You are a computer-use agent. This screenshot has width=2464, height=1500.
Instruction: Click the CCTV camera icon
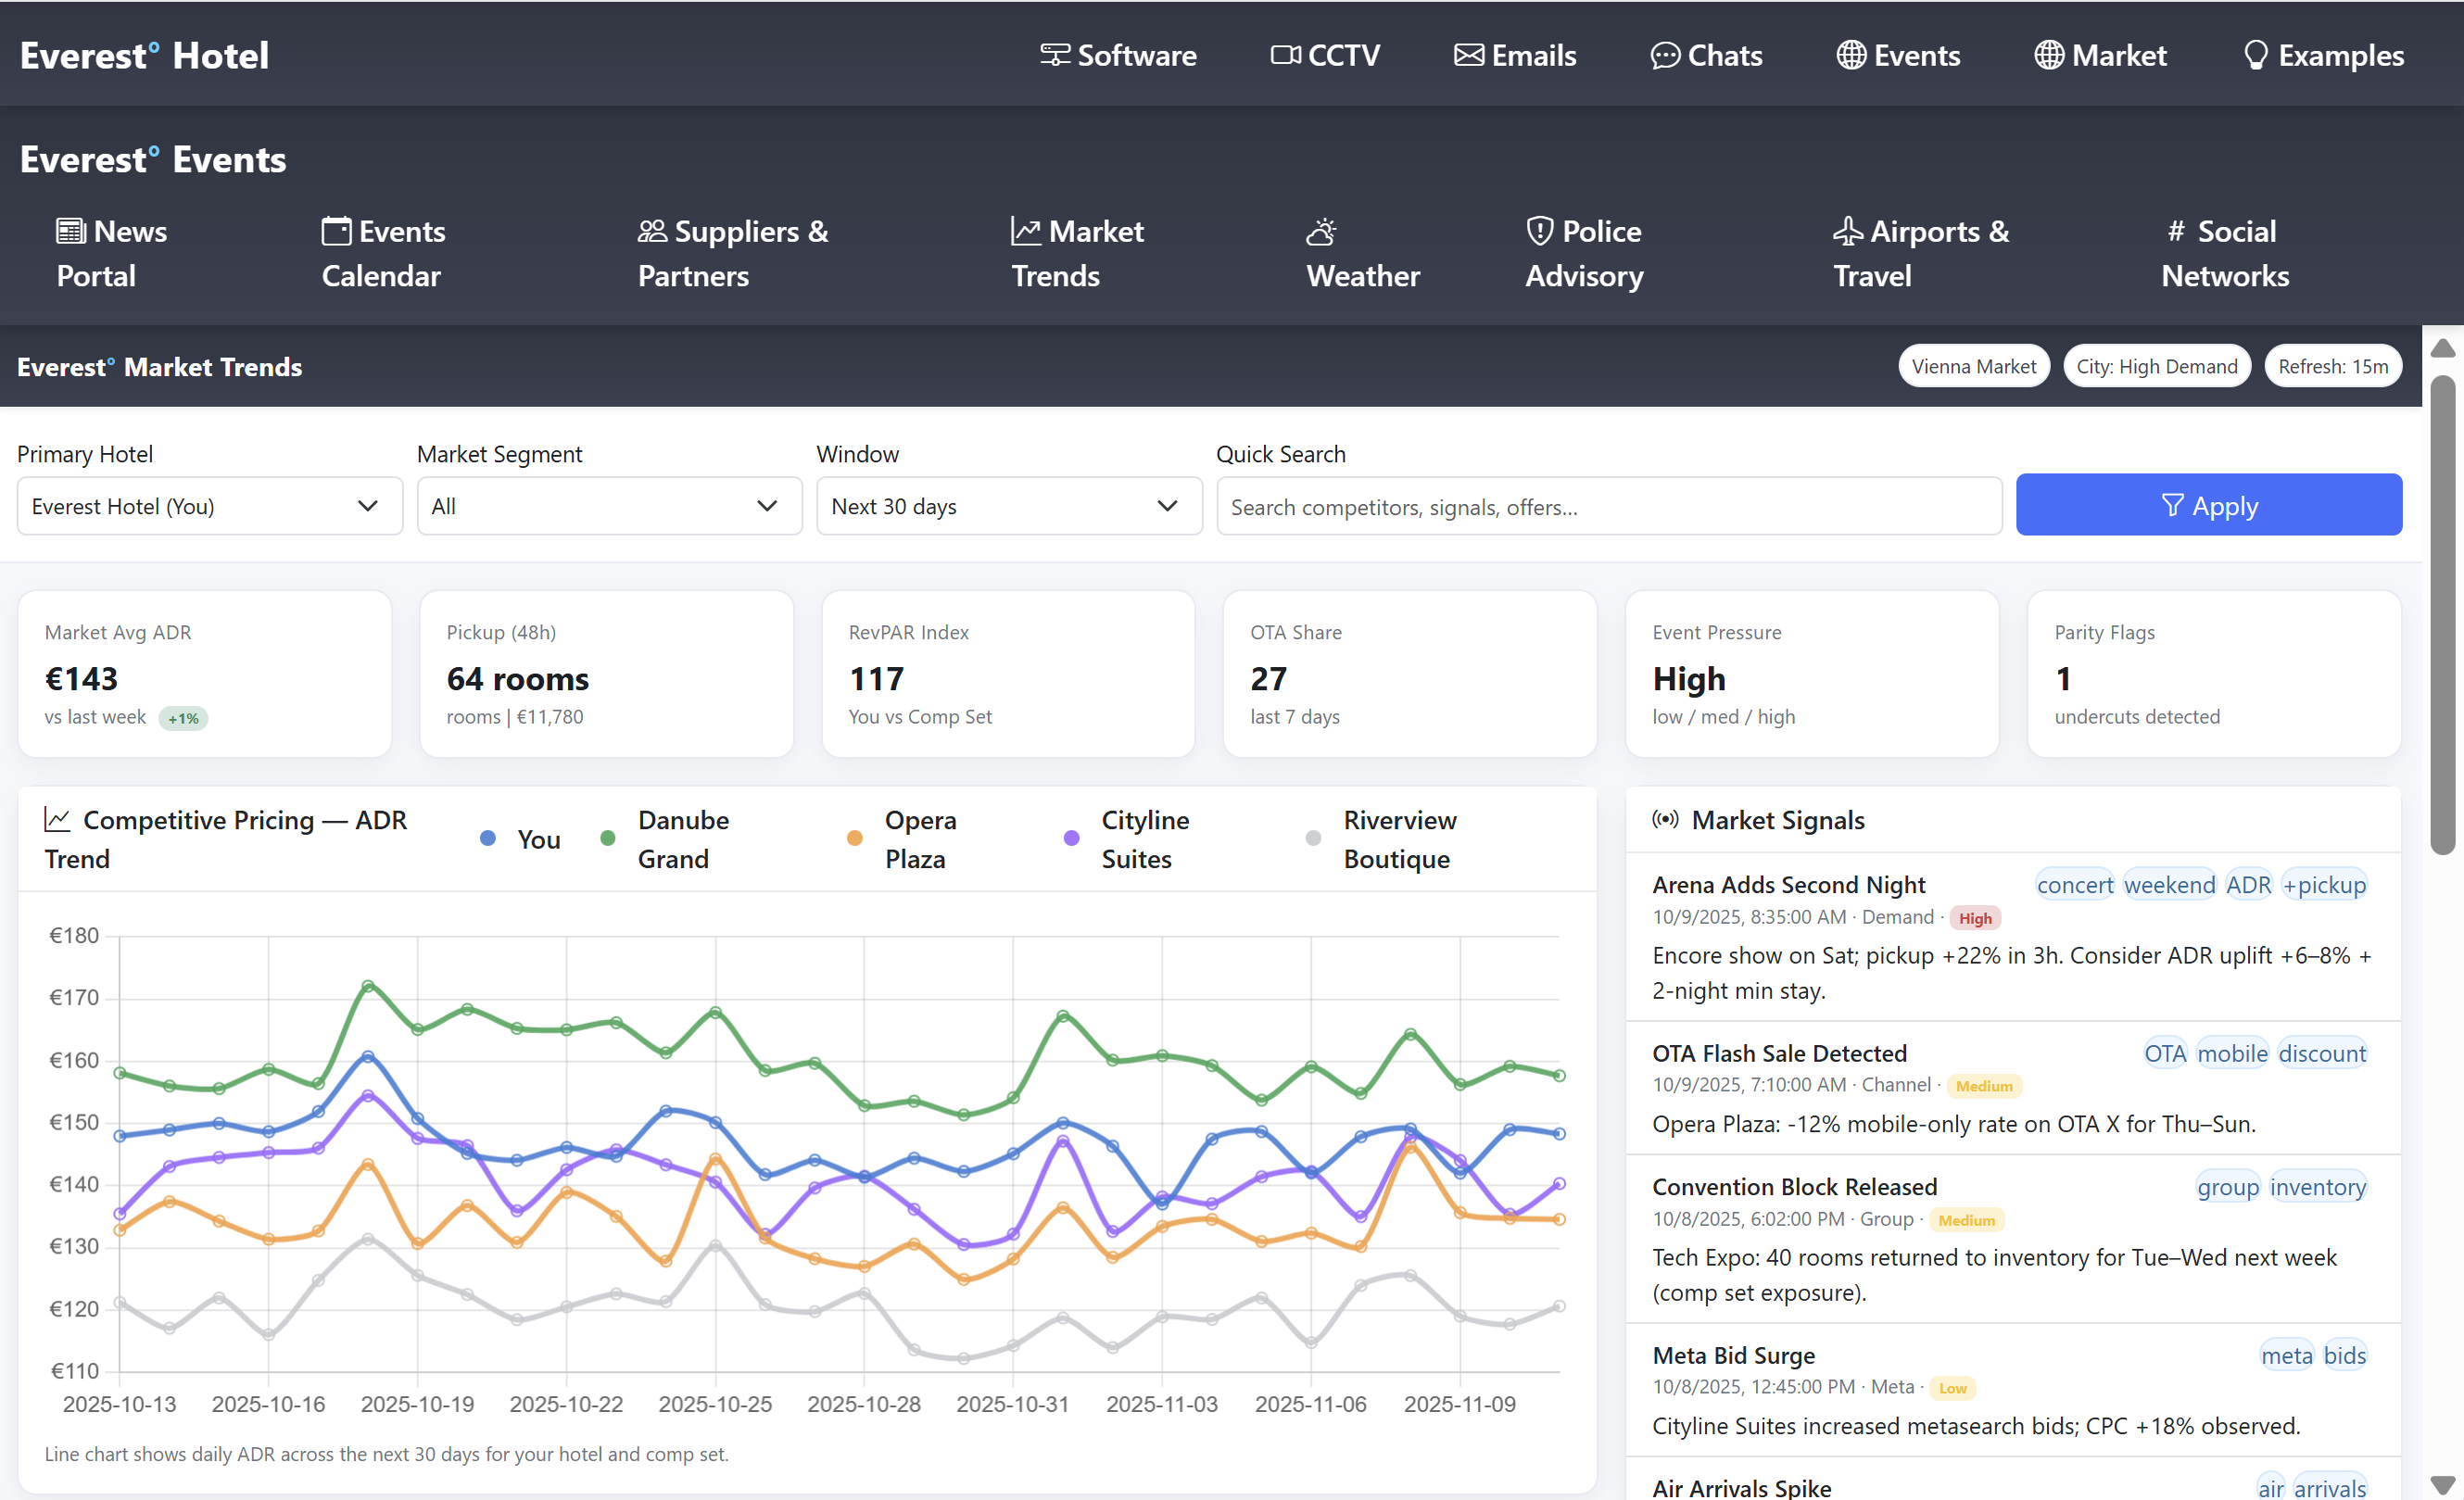(x=1285, y=55)
